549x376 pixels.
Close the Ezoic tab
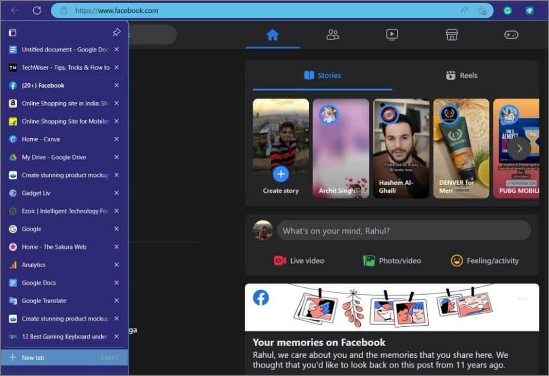click(116, 210)
